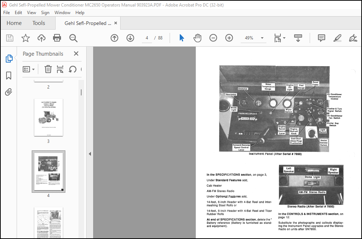Close the Gehl Sefl-Propelled document tab

[x=115, y=23]
